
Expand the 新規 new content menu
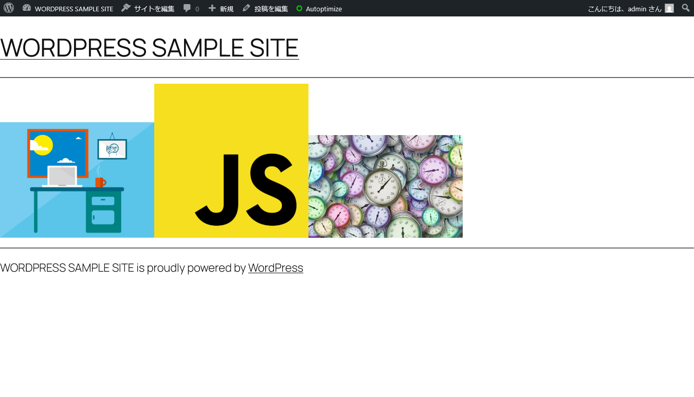pyautogui.click(x=227, y=9)
